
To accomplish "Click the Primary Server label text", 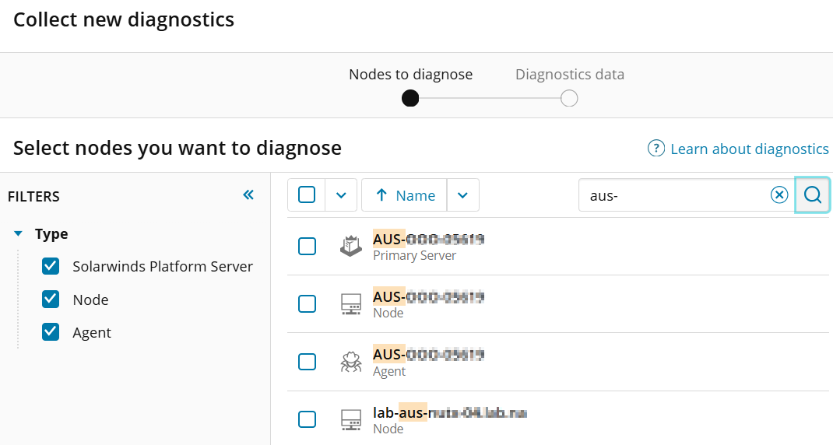I will click(414, 255).
